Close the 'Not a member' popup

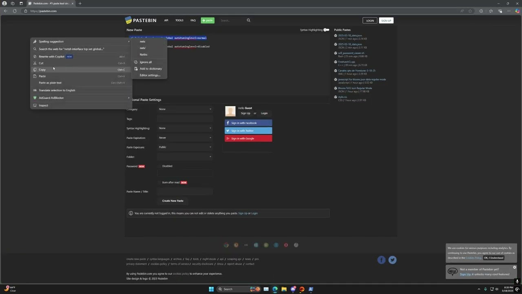click(514, 267)
